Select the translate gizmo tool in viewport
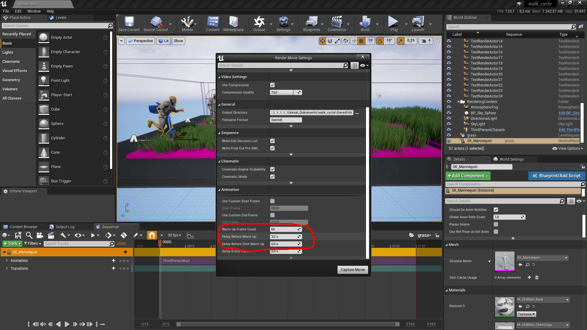Image resolution: width=587 pixels, height=330 pixels. (x=323, y=41)
